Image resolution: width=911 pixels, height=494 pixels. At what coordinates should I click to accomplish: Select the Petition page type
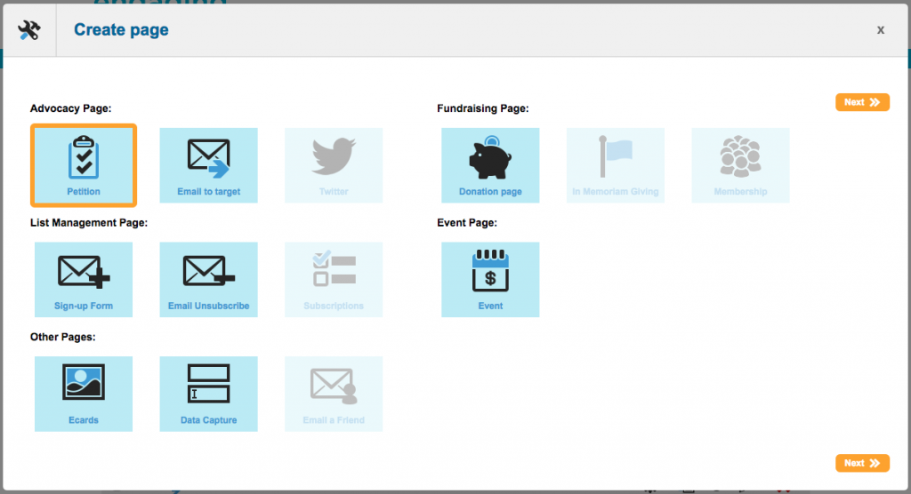[84, 165]
